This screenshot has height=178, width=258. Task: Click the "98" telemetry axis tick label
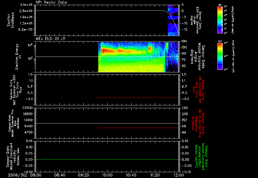tap(184, 126)
